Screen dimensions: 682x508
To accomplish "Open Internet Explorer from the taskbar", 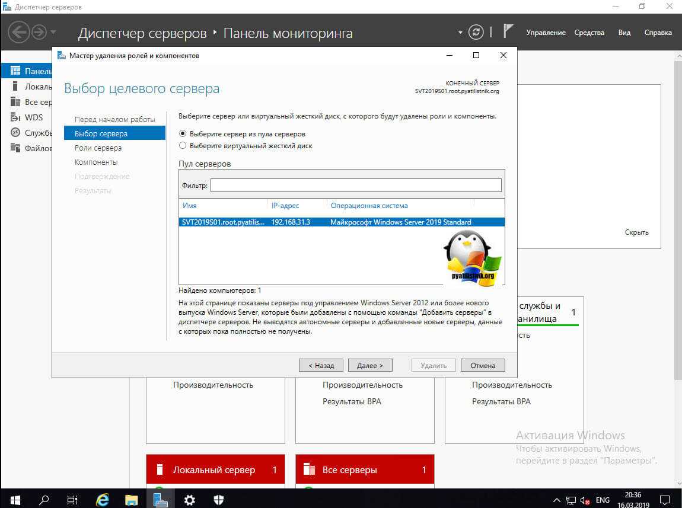I will click(x=103, y=500).
